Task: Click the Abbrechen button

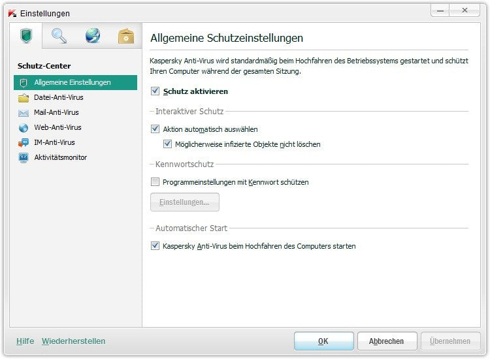Action: [387, 341]
